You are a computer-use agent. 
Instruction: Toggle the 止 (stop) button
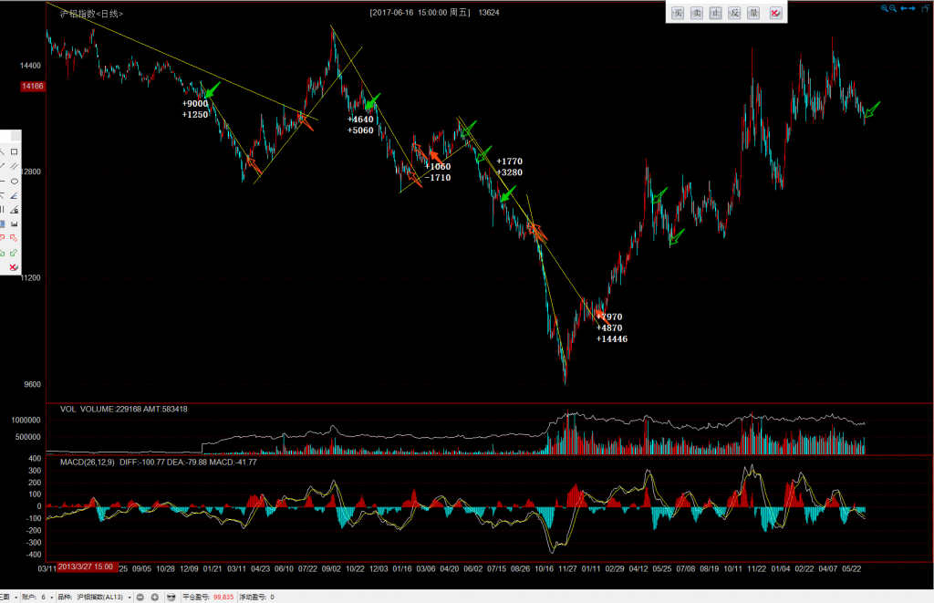point(716,13)
